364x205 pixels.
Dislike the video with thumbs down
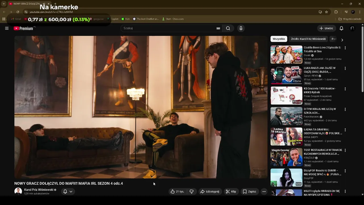(192, 192)
